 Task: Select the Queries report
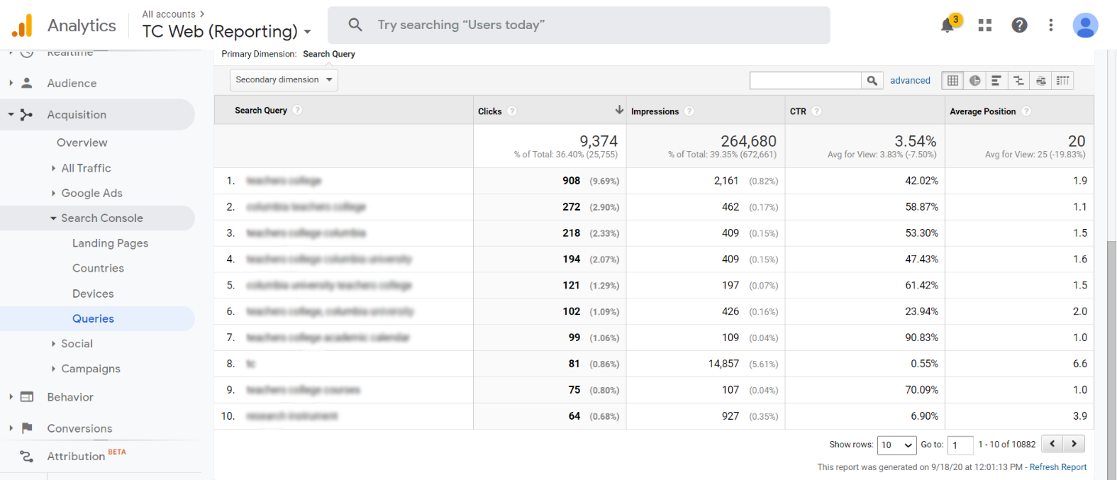93,319
